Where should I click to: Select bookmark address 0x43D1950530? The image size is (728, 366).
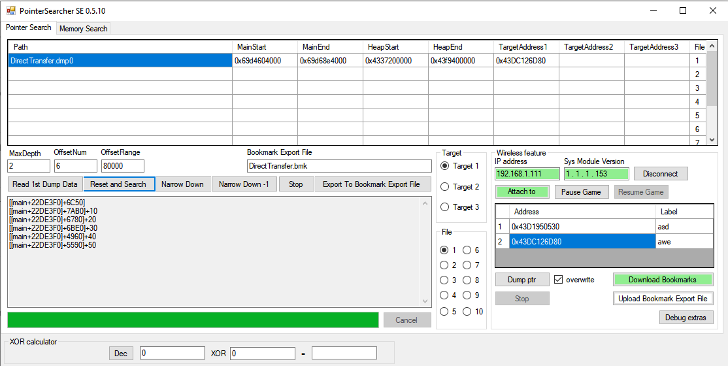click(x=582, y=227)
